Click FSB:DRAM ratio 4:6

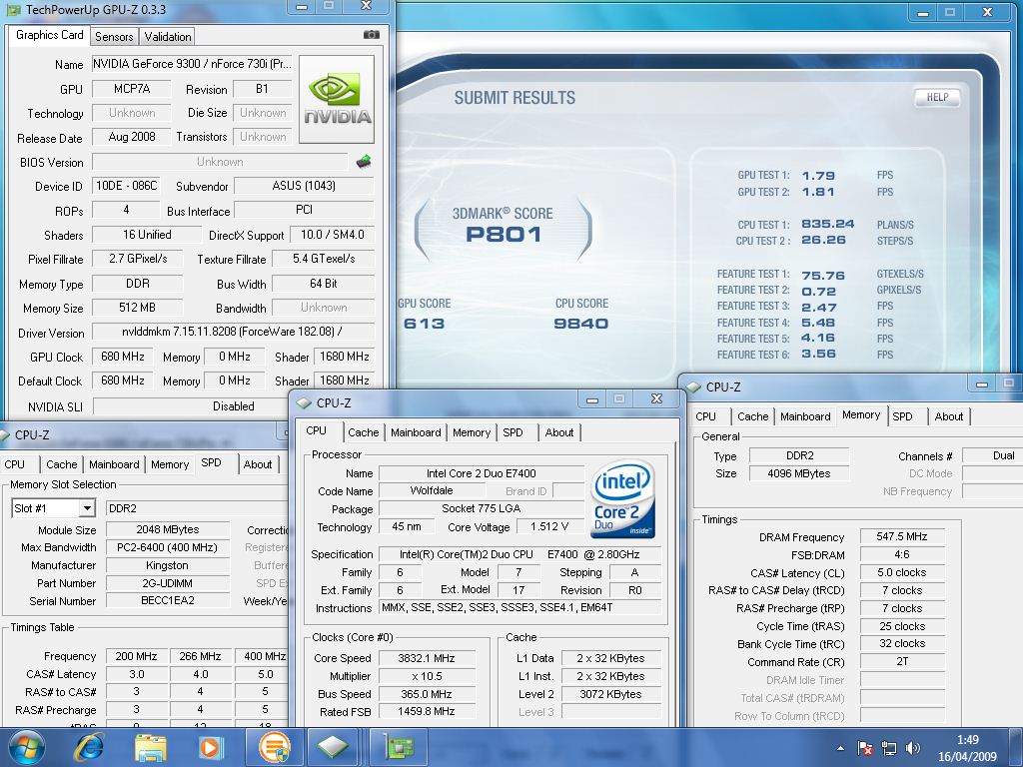(902, 554)
